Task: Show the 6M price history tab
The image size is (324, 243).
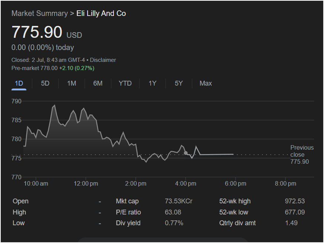Action: (x=98, y=83)
